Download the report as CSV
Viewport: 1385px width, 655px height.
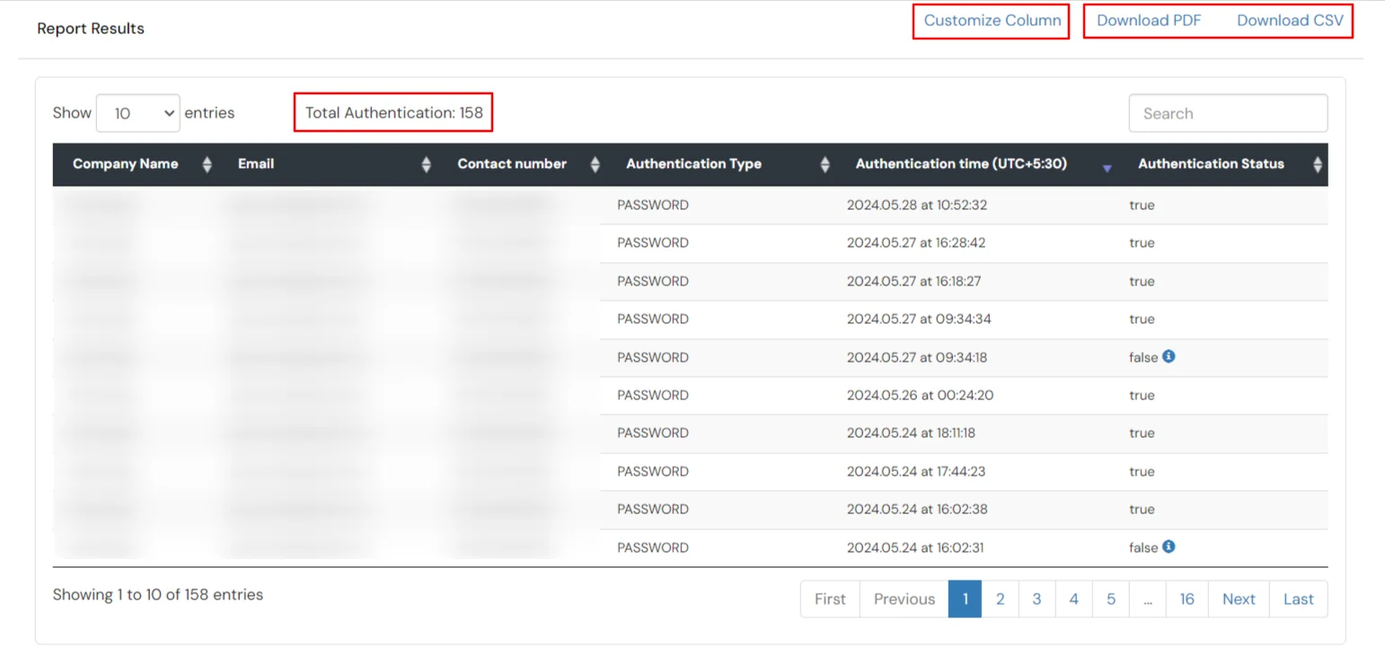coord(1289,20)
